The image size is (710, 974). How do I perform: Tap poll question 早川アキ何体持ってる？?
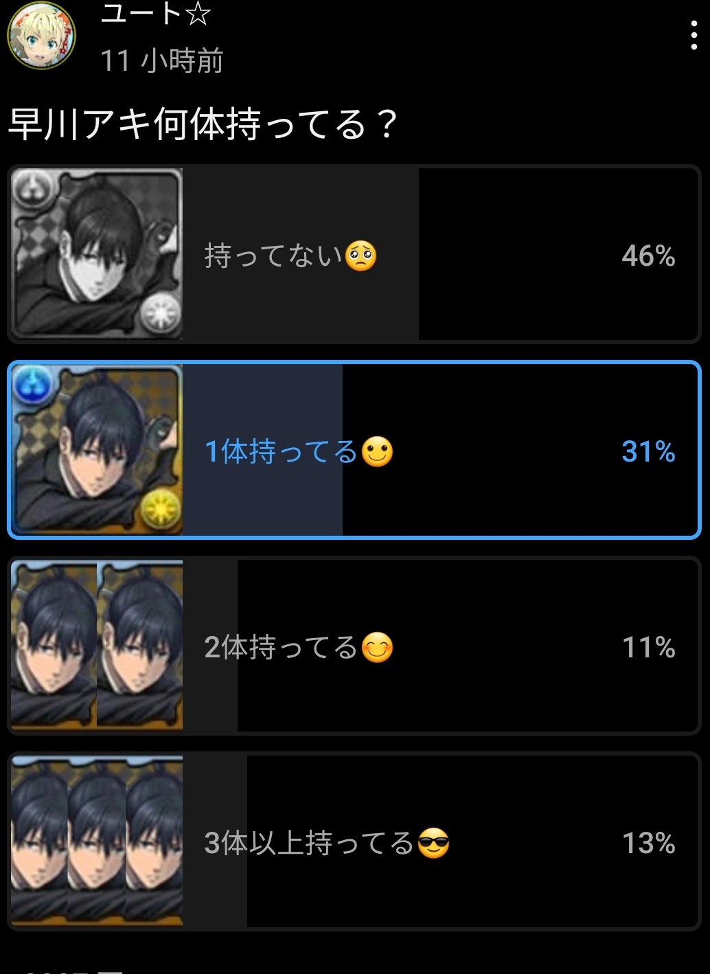[203, 124]
